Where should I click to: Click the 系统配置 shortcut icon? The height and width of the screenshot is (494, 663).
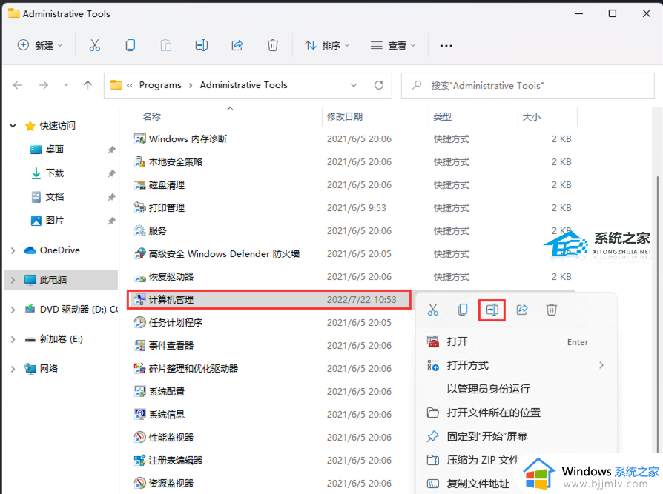pyautogui.click(x=139, y=391)
